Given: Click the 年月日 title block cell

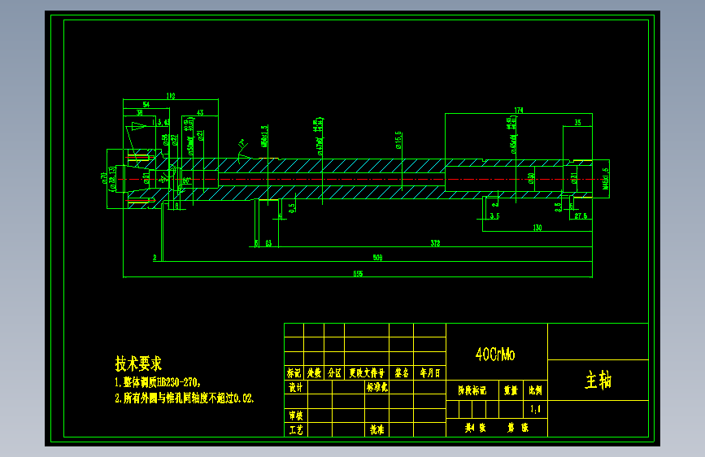Looking at the screenshot, I should 429,373.
